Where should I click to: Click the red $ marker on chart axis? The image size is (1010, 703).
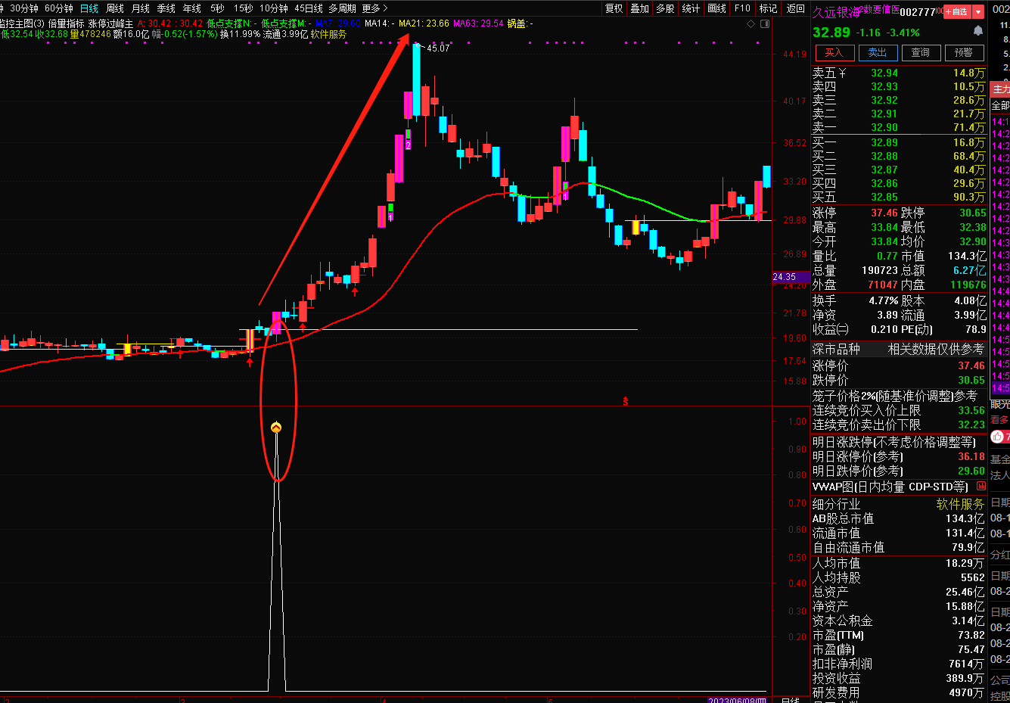click(625, 401)
